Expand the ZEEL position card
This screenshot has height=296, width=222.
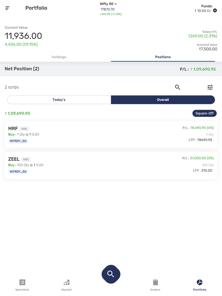(x=111, y=164)
